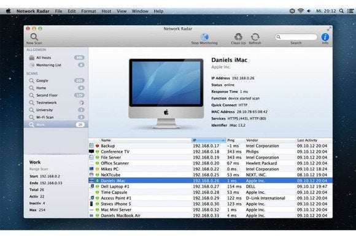
Task: Select the Office Scanner host row
Action: [211, 163]
